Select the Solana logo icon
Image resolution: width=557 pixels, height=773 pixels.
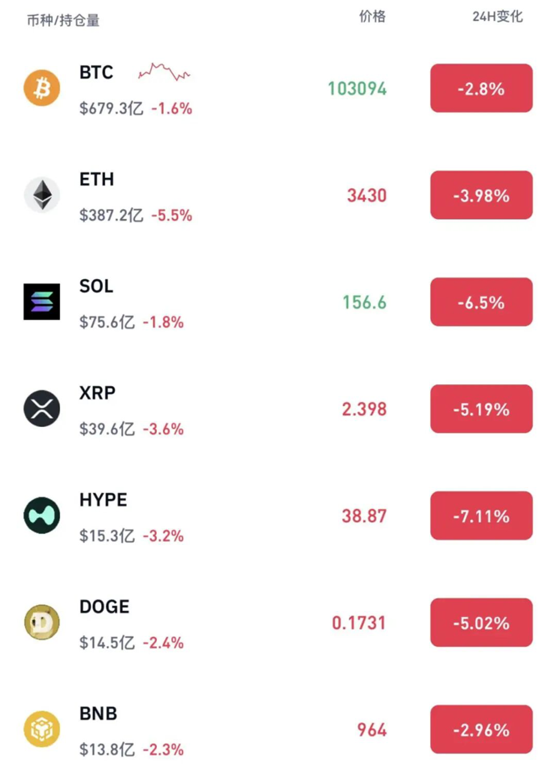[42, 302]
